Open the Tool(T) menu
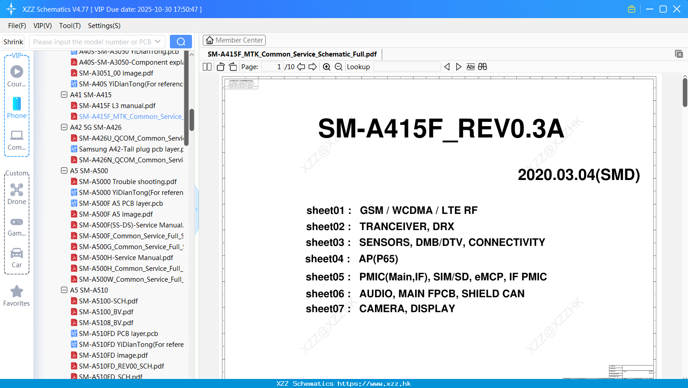Image resolution: width=688 pixels, height=388 pixels. 70,26
